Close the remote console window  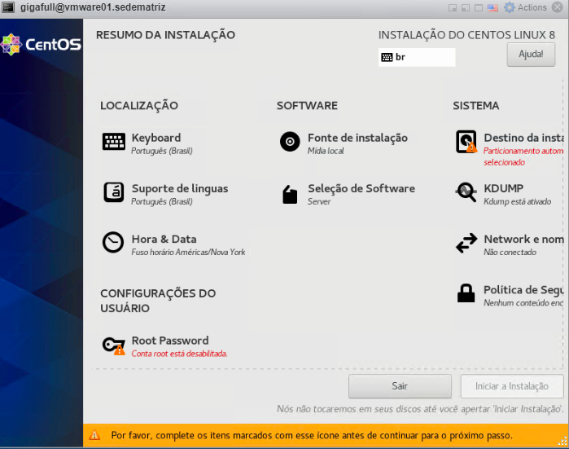[x=558, y=7]
